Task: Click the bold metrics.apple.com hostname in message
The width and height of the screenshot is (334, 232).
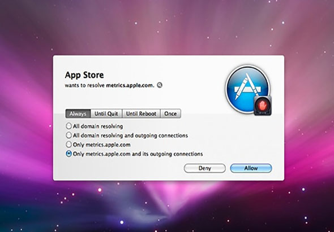Action: pyautogui.click(x=130, y=85)
